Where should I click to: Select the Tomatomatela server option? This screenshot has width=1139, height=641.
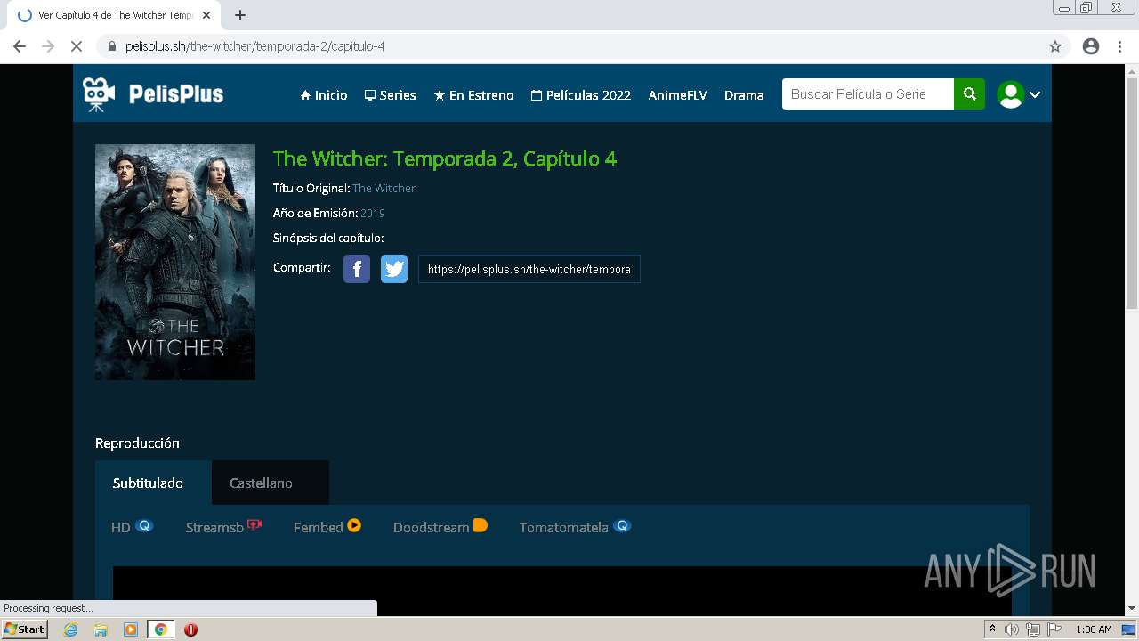point(575,527)
